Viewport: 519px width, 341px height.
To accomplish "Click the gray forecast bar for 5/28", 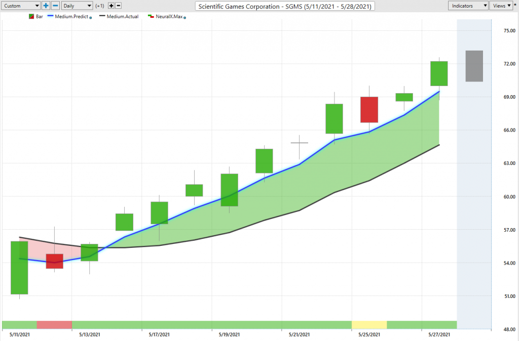I will [474, 66].
